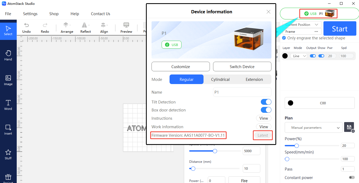The width and height of the screenshot is (359, 183).
Task: Click the Fire button
Action: [244, 181]
